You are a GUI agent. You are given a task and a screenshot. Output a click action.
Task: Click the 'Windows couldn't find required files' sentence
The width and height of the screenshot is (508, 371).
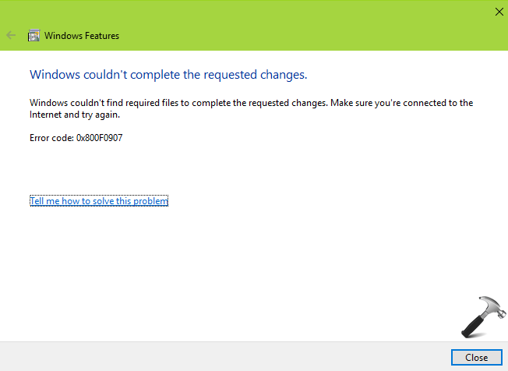pos(179,103)
